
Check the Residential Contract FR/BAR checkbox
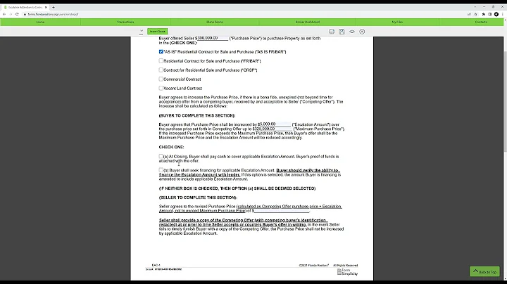point(161,60)
